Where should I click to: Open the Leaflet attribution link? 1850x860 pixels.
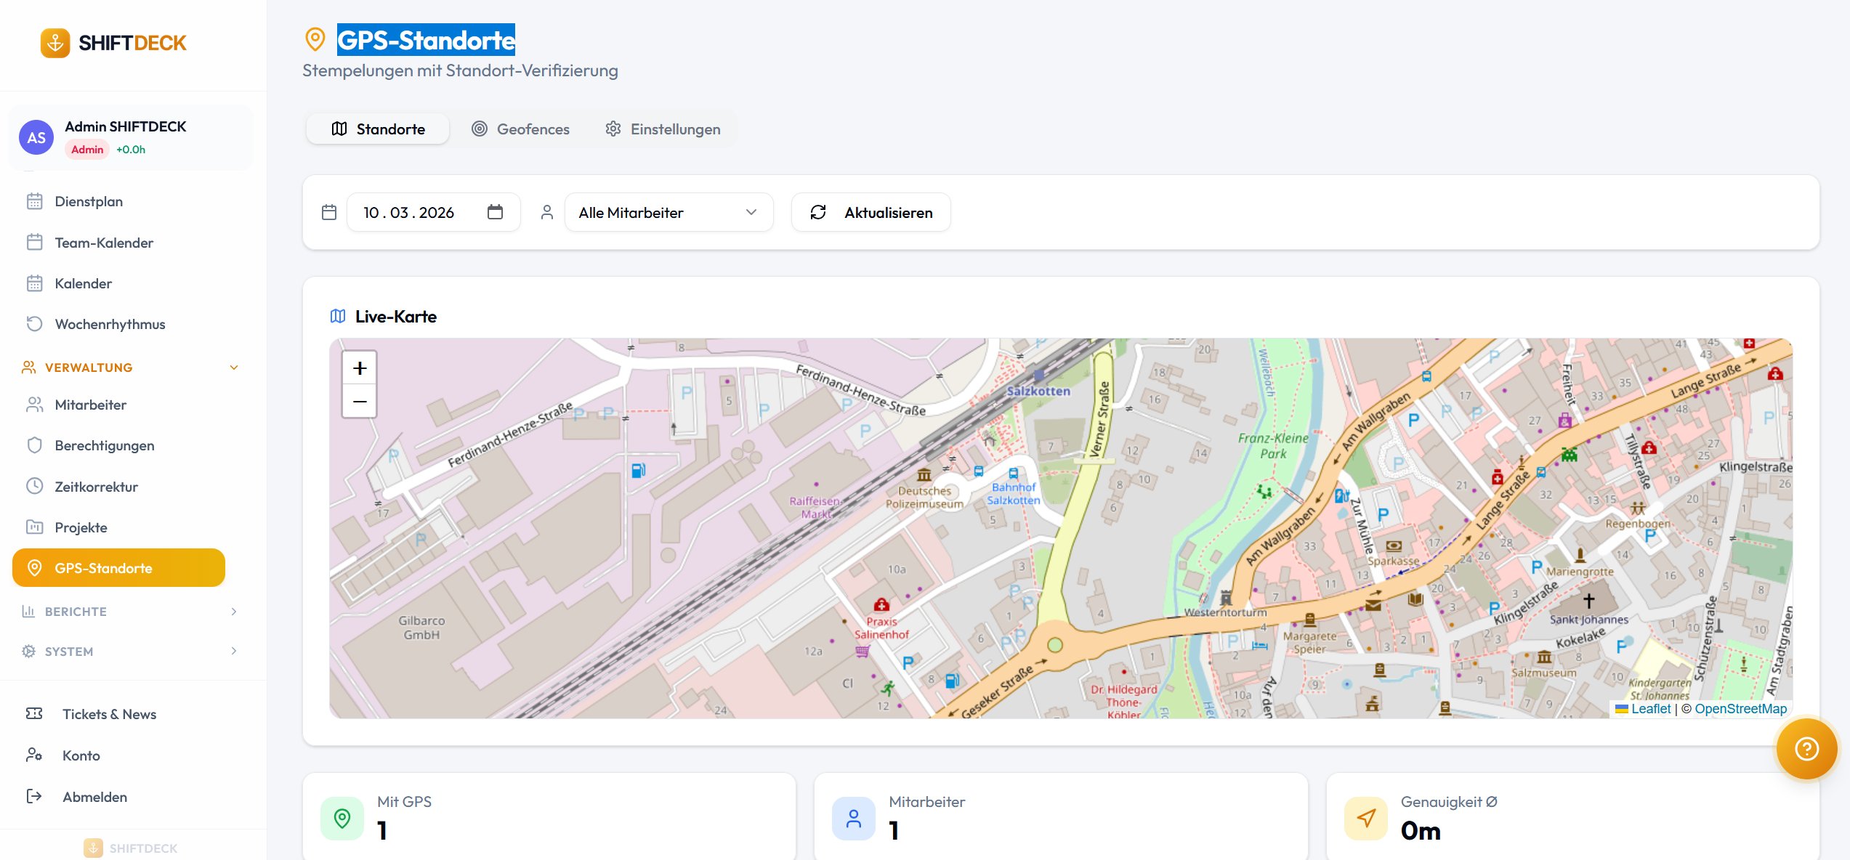(1650, 709)
